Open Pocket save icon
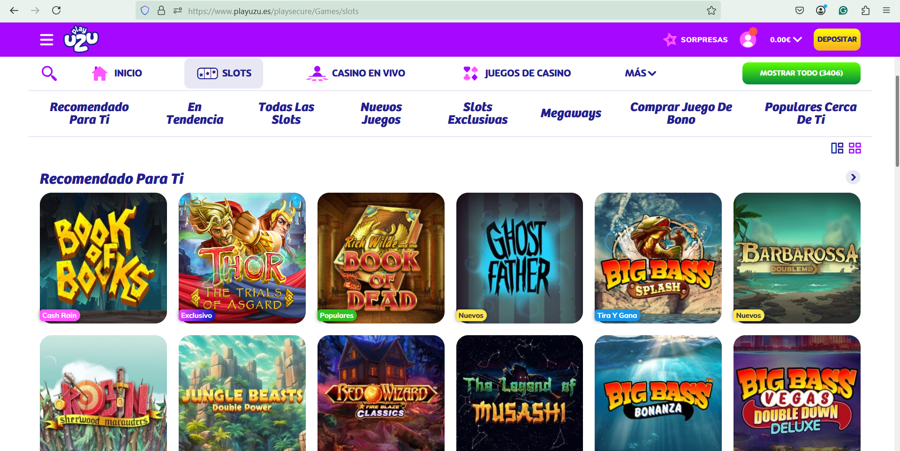The width and height of the screenshot is (900, 451). click(800, 10)
